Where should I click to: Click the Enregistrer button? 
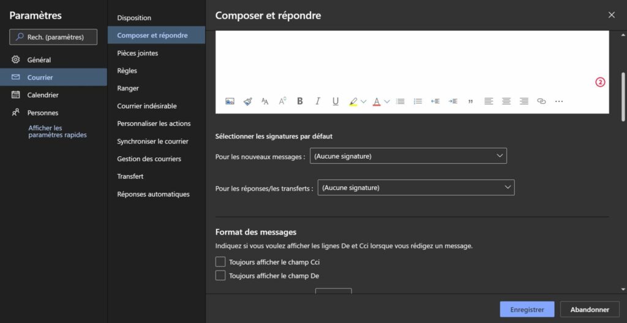(527, 310)
